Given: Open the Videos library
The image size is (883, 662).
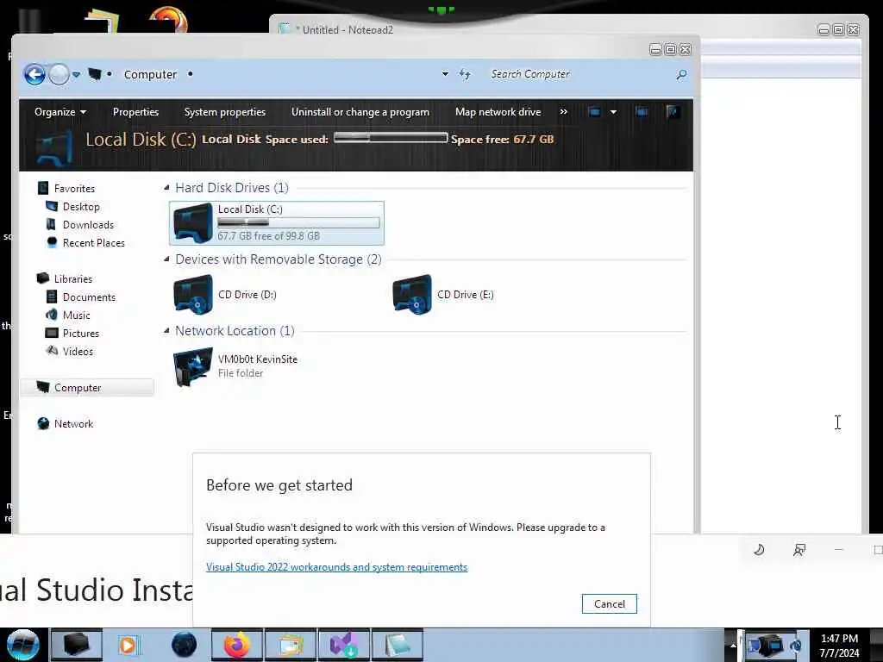Looking at the screenshot, I should 78,352.
